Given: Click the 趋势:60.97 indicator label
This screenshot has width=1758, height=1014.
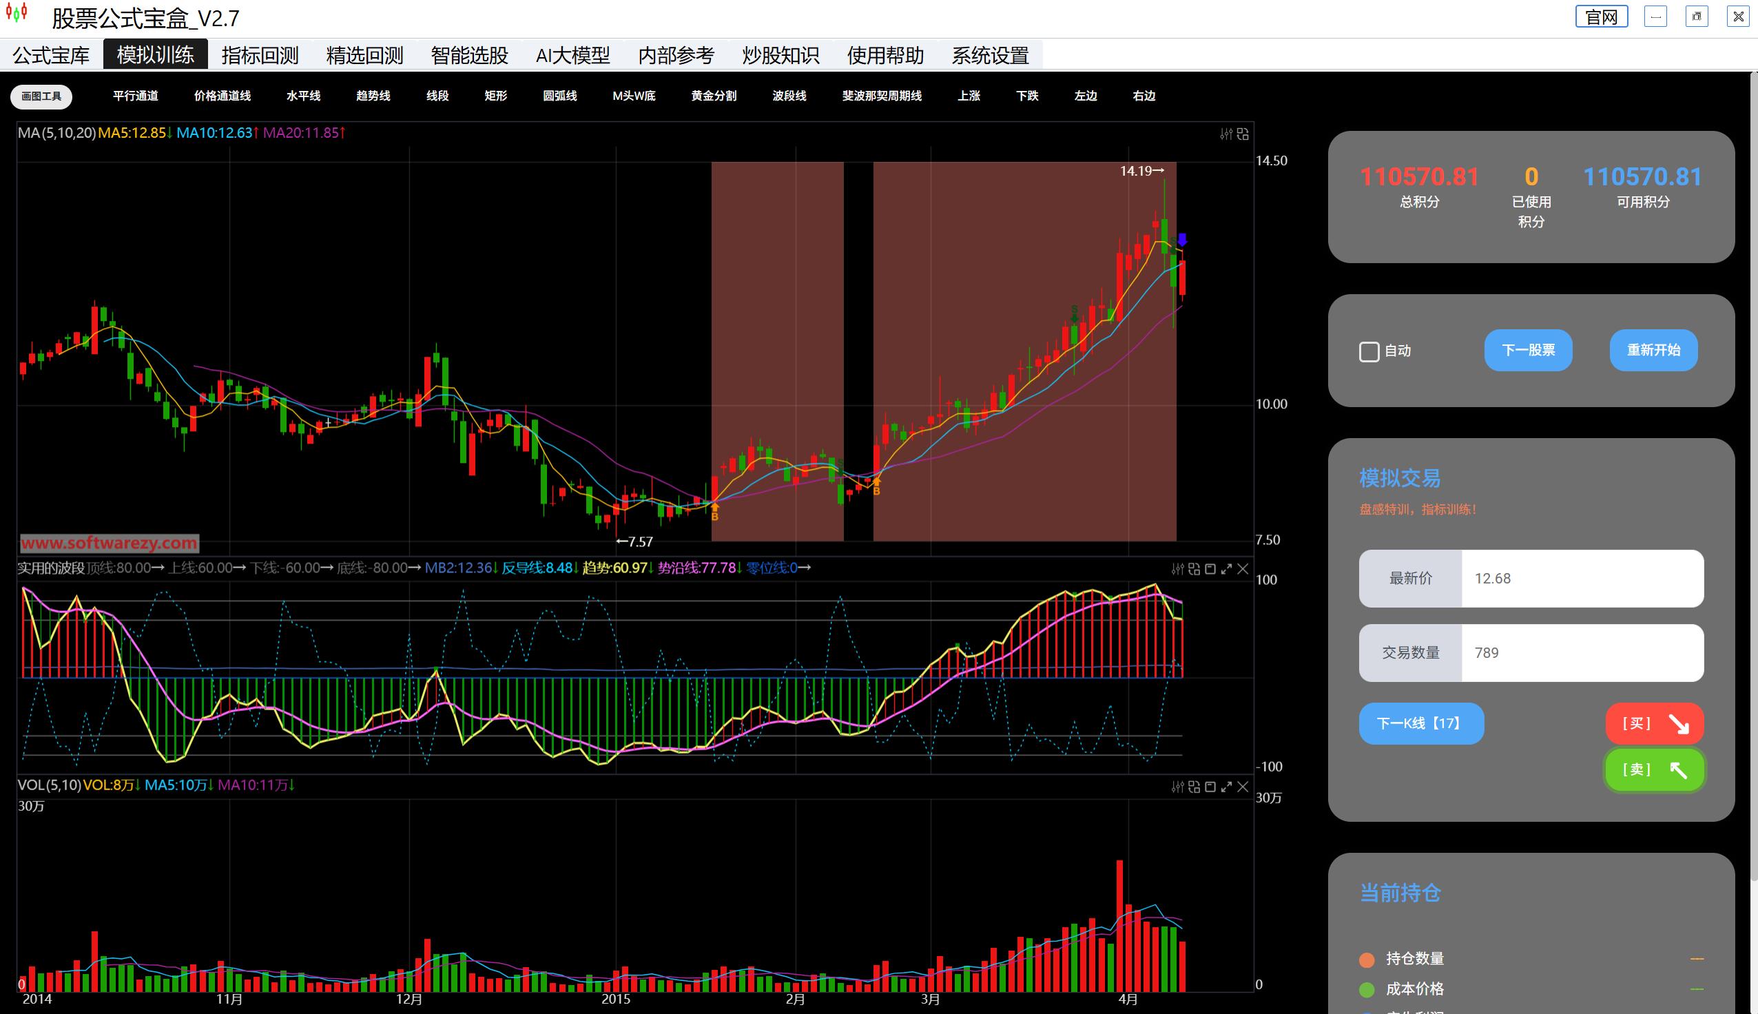Looking at the screenshot, I should point(617,568).
